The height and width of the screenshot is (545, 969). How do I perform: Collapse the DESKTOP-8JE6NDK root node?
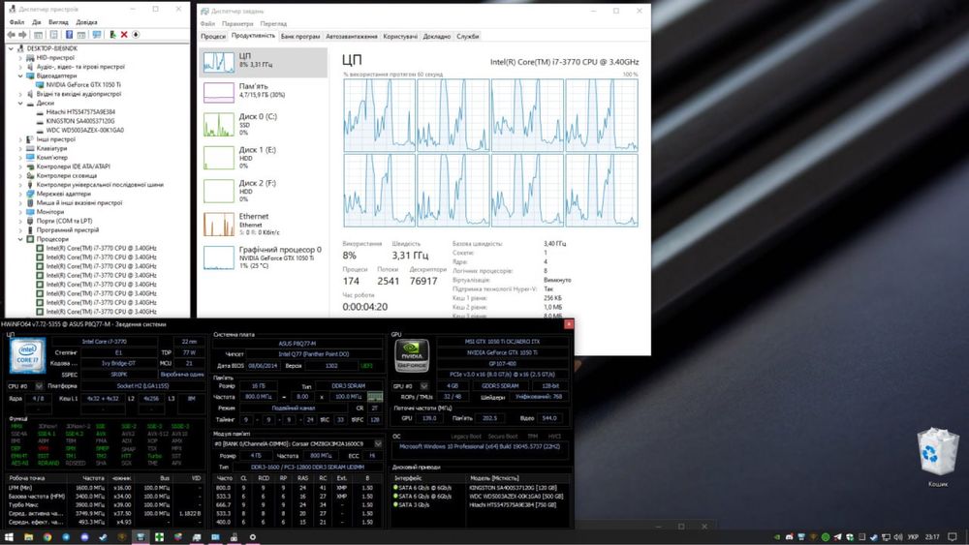click(11, 48)
